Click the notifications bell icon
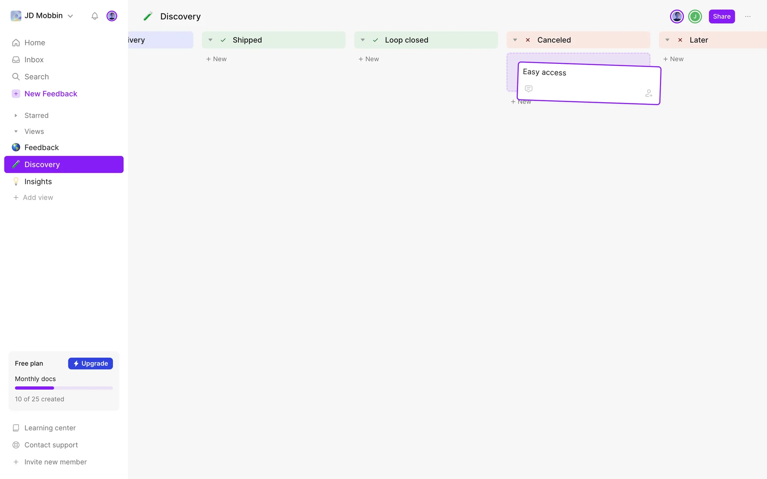This screenshot has height=479, width=767. (95, 16)
